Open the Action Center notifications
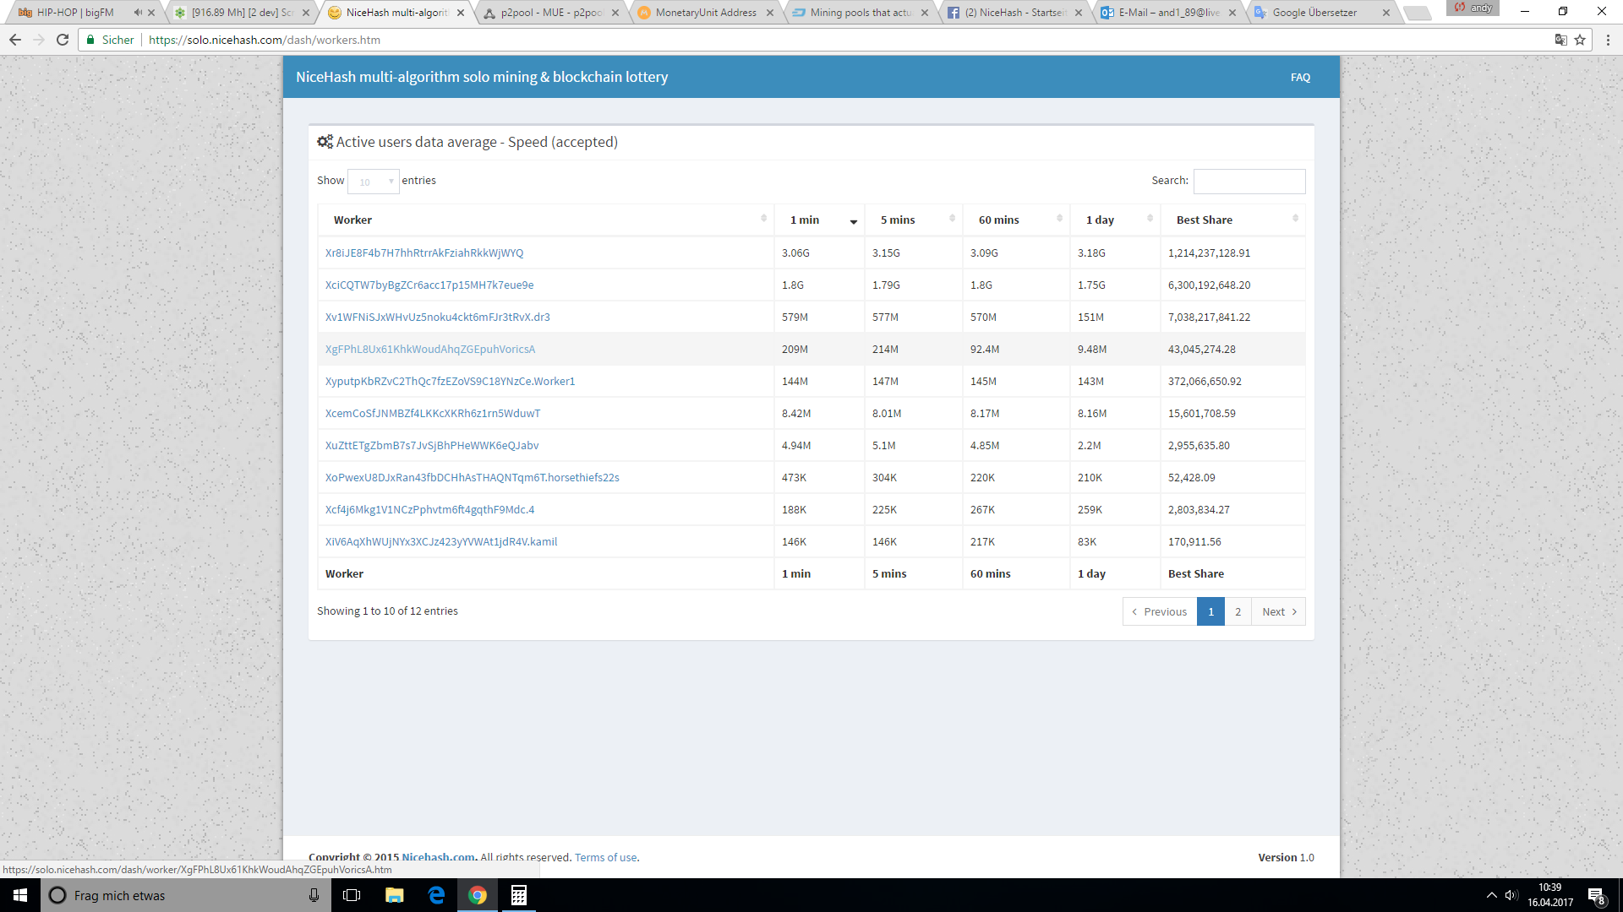Image resolution: width=1623 pixels, height=912 pixels. click(1596, 895)
